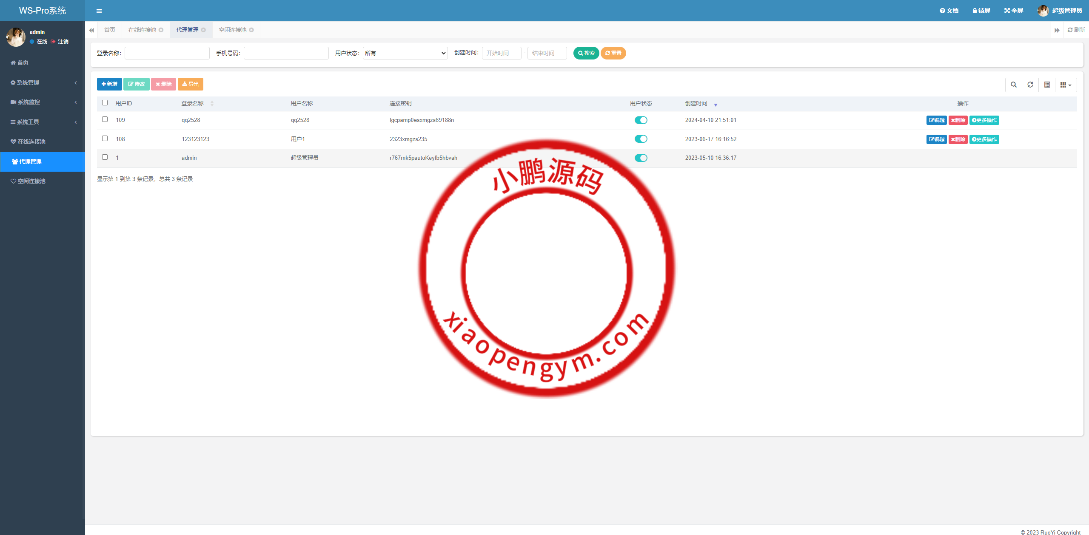The width and height of the screenshot is (1089, 535).
Task: Check the checkbox for user ID 108
Action: coord(105,139)
